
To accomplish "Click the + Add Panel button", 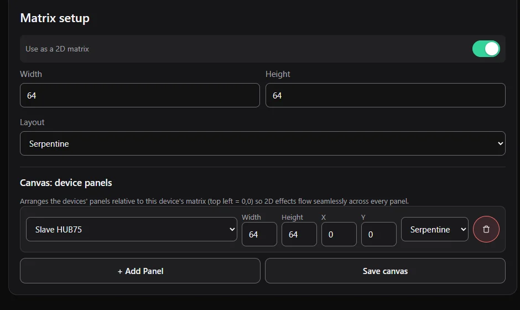I will click(x=140, y=271).
